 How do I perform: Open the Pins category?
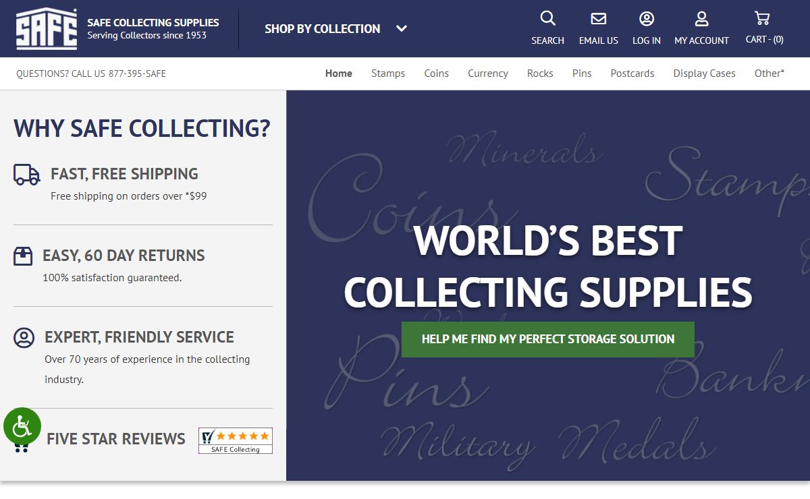582,74
